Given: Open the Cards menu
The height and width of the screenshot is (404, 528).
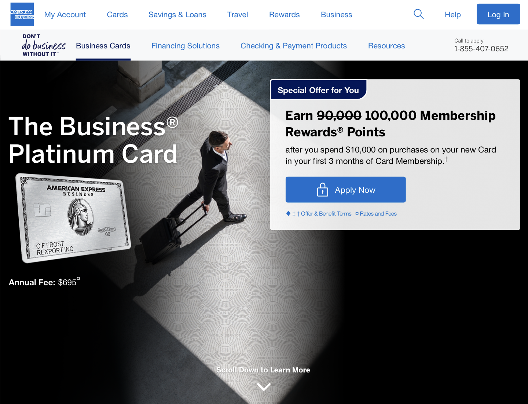Looking at the screenshot, I should (x=117, y=15).
